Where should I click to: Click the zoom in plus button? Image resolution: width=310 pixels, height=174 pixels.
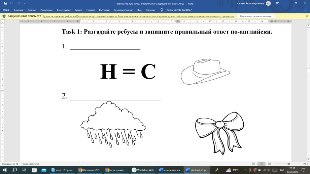[299, 164]
